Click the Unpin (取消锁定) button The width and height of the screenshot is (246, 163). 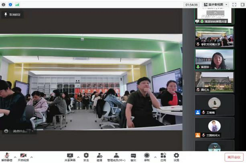[x=13, y=15]
